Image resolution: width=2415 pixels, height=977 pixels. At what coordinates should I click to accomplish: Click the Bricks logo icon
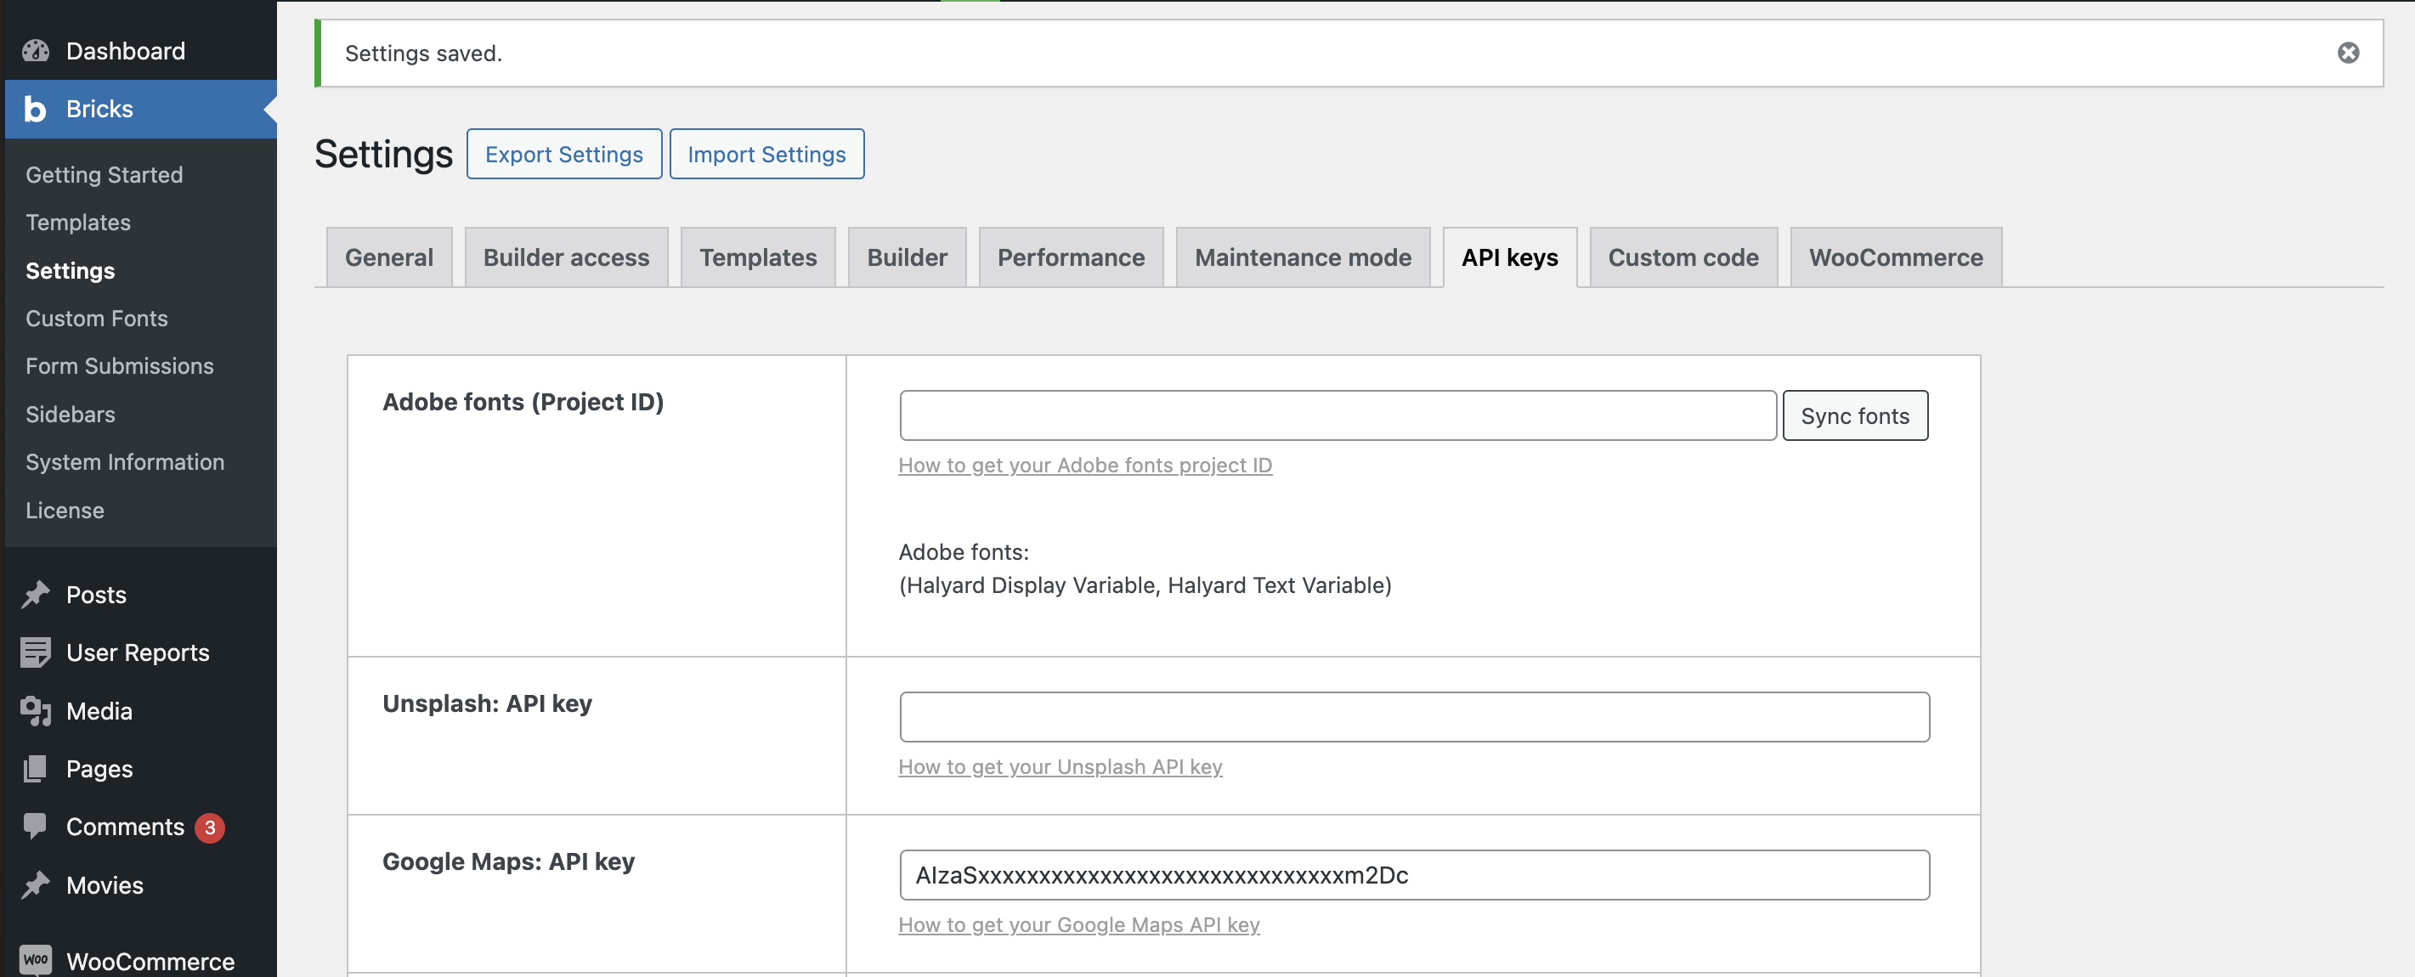click(35, 109)
